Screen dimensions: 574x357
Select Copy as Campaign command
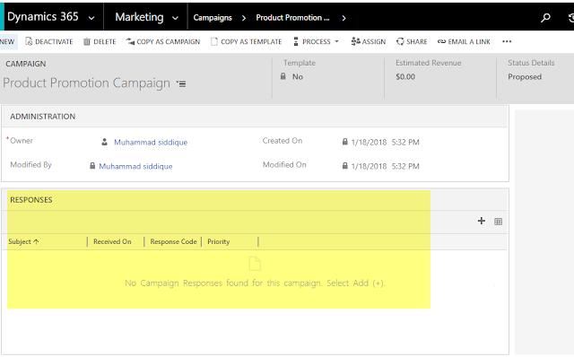pyautogui.click(x=163, y=42)
